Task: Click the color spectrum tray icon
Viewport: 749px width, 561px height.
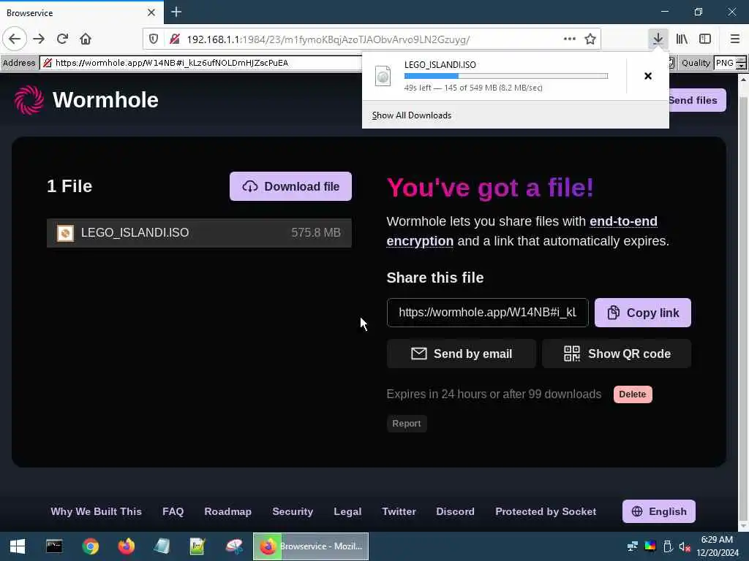Action: 650,546
